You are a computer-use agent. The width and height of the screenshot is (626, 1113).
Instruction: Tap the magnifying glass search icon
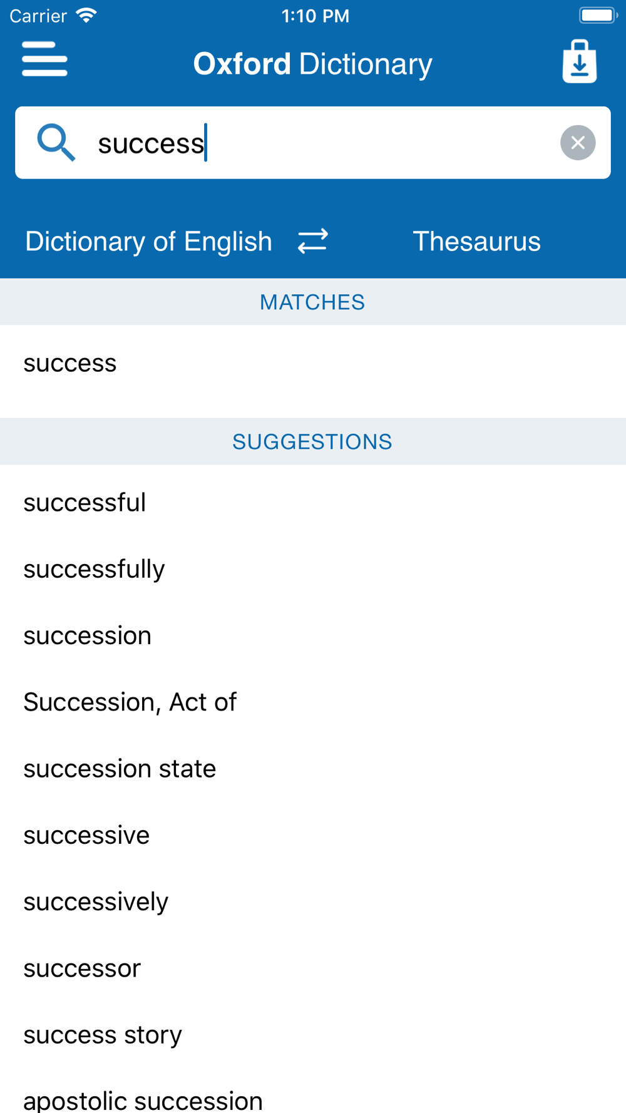(x=56, y=143)
